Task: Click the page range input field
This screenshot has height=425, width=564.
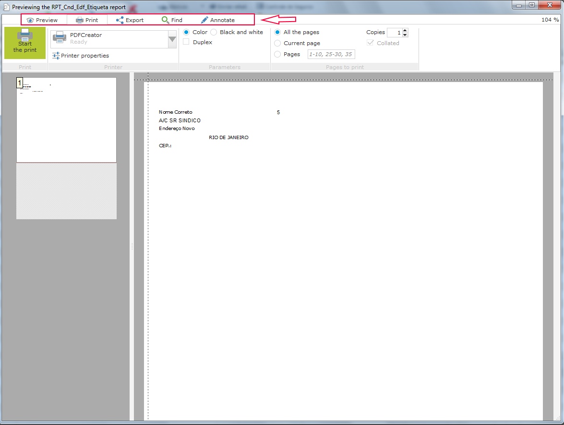Action: pyautogui.click(x=331, y=54)
